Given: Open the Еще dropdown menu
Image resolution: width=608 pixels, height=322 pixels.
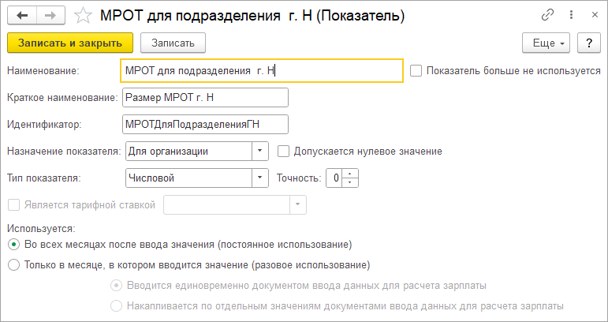Looking at the screenshot, I should (546, 43).
